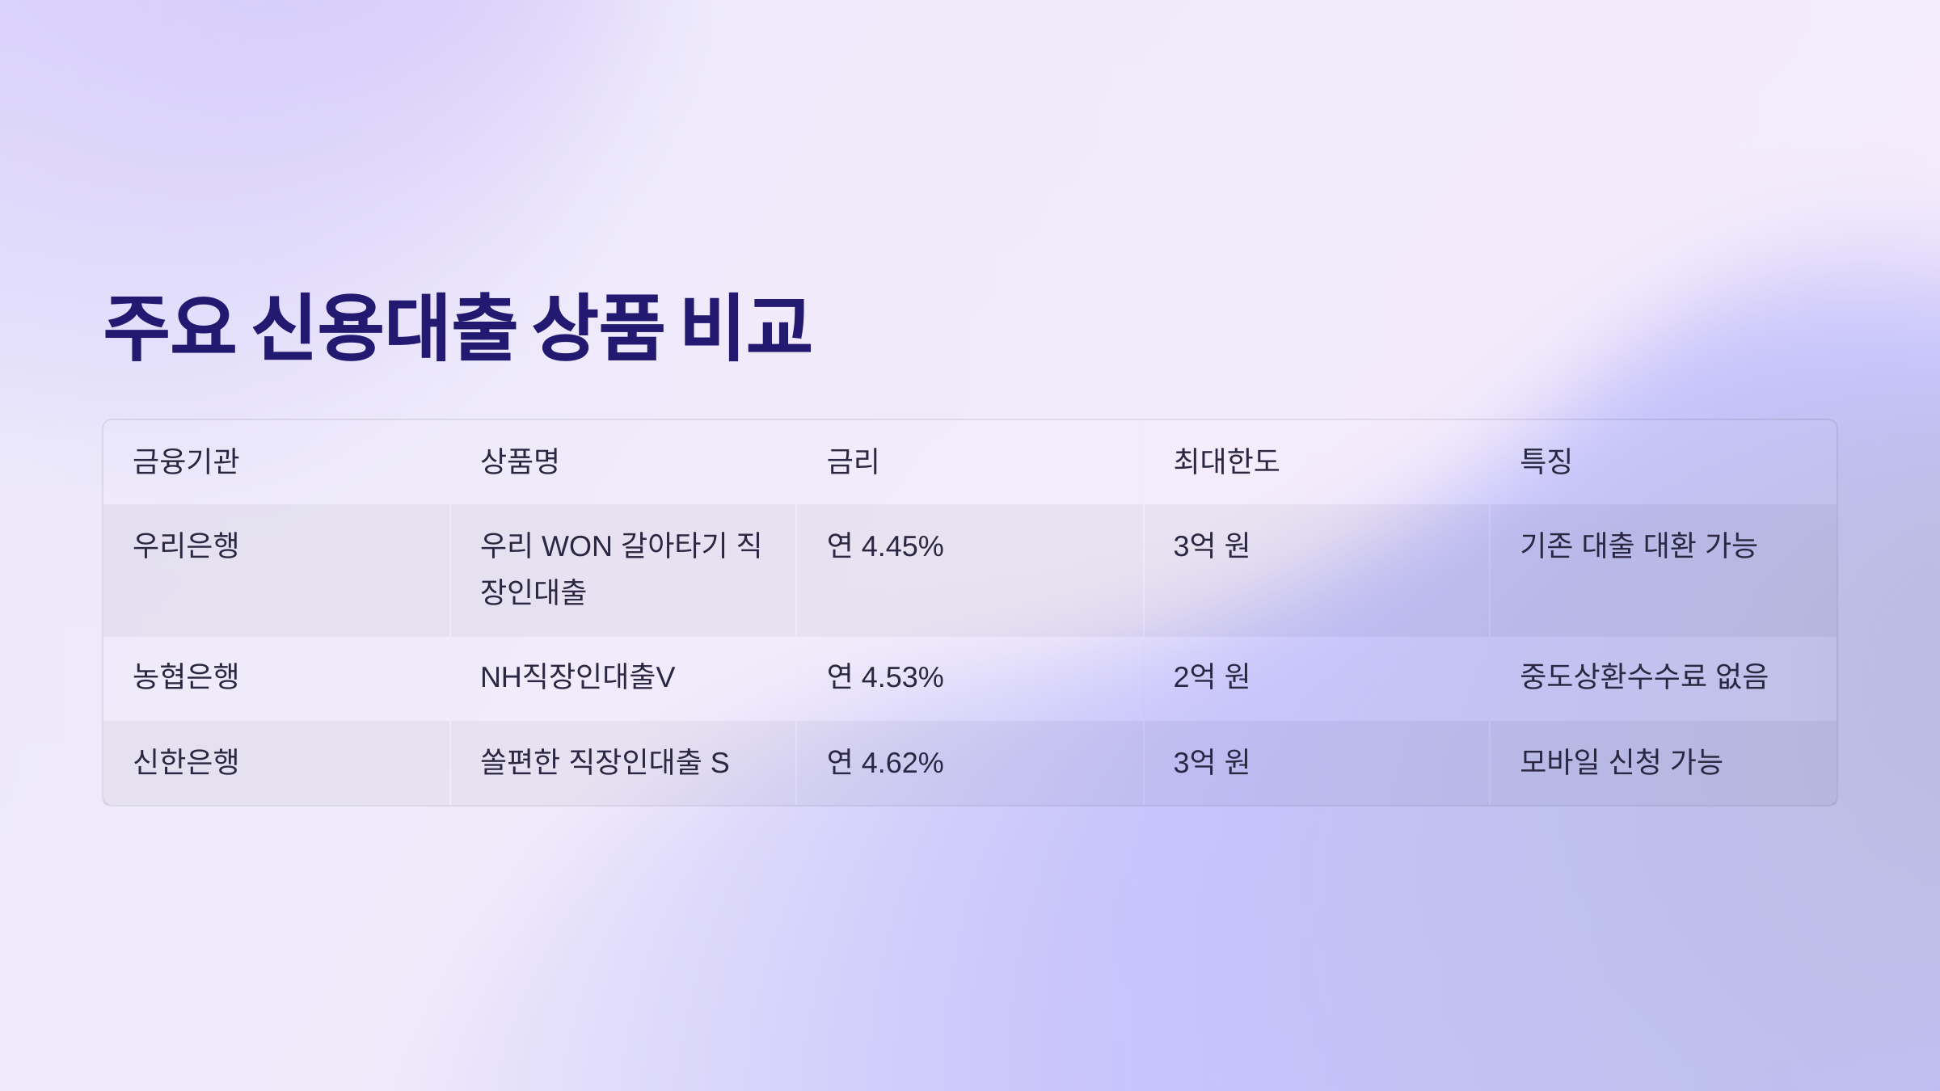Click the 쏠편한 직장인대출 S cell
Viewport: 1940px width, 1091px height.
click(605, 762)
